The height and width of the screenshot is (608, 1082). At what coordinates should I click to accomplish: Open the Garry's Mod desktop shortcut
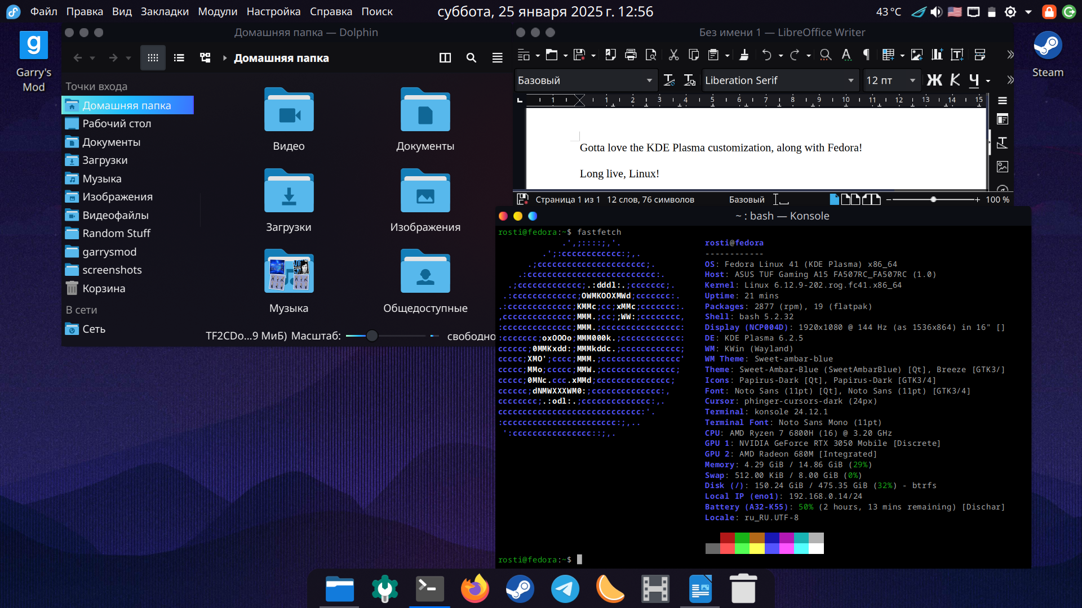click(34, 61)
